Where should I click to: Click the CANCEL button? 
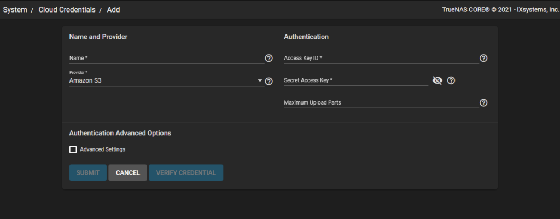click(x=128, y=173)
